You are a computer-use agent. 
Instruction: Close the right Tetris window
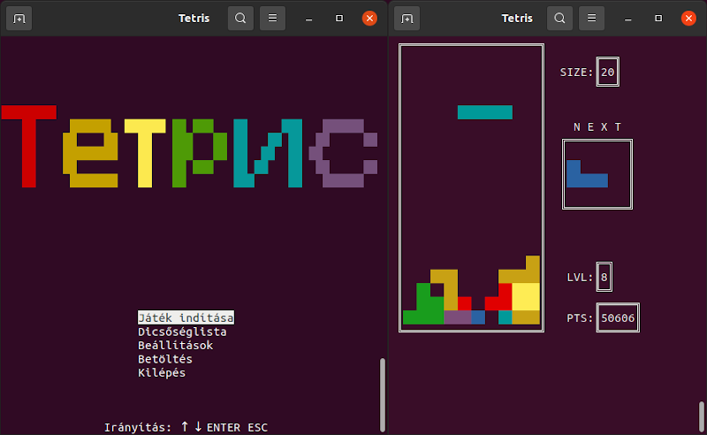pyautogui.click(x=688, y=19)
